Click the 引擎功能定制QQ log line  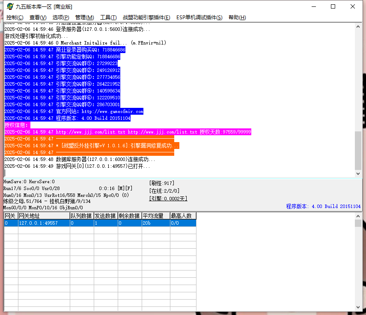[62, 56]
